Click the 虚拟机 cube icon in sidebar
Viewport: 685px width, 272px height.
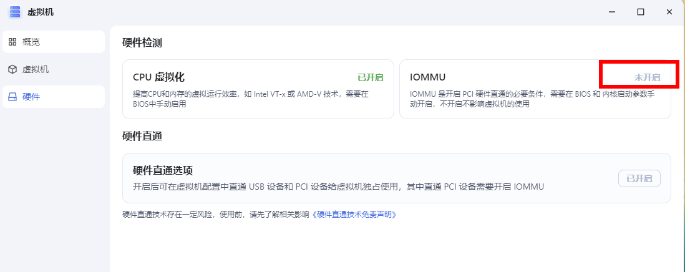[12, 69]
